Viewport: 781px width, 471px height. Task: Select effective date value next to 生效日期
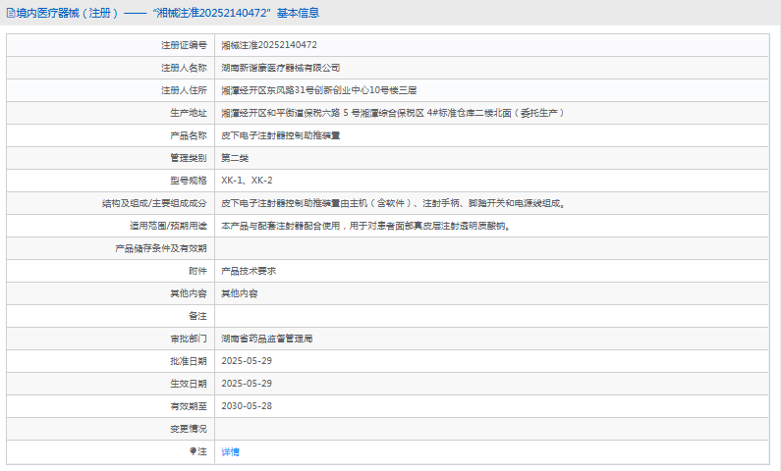pos(247,384)
